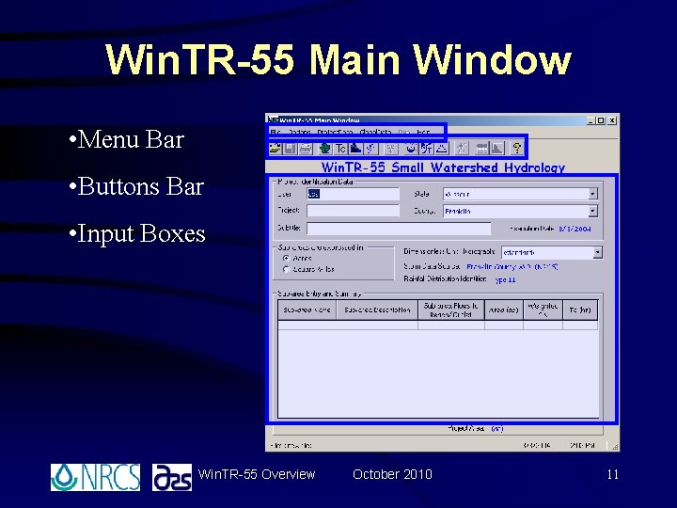
Task: Click the Subtitle input field
Action: coord(399,228)
